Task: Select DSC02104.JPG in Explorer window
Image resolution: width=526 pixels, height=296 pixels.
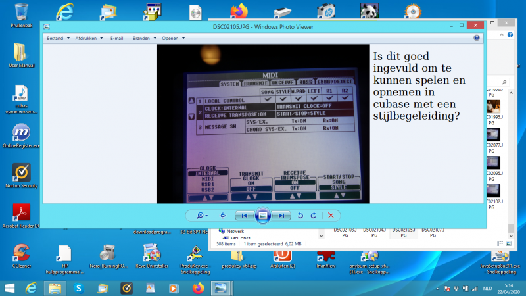Action: pyautogui.click(x=374, y=233)
